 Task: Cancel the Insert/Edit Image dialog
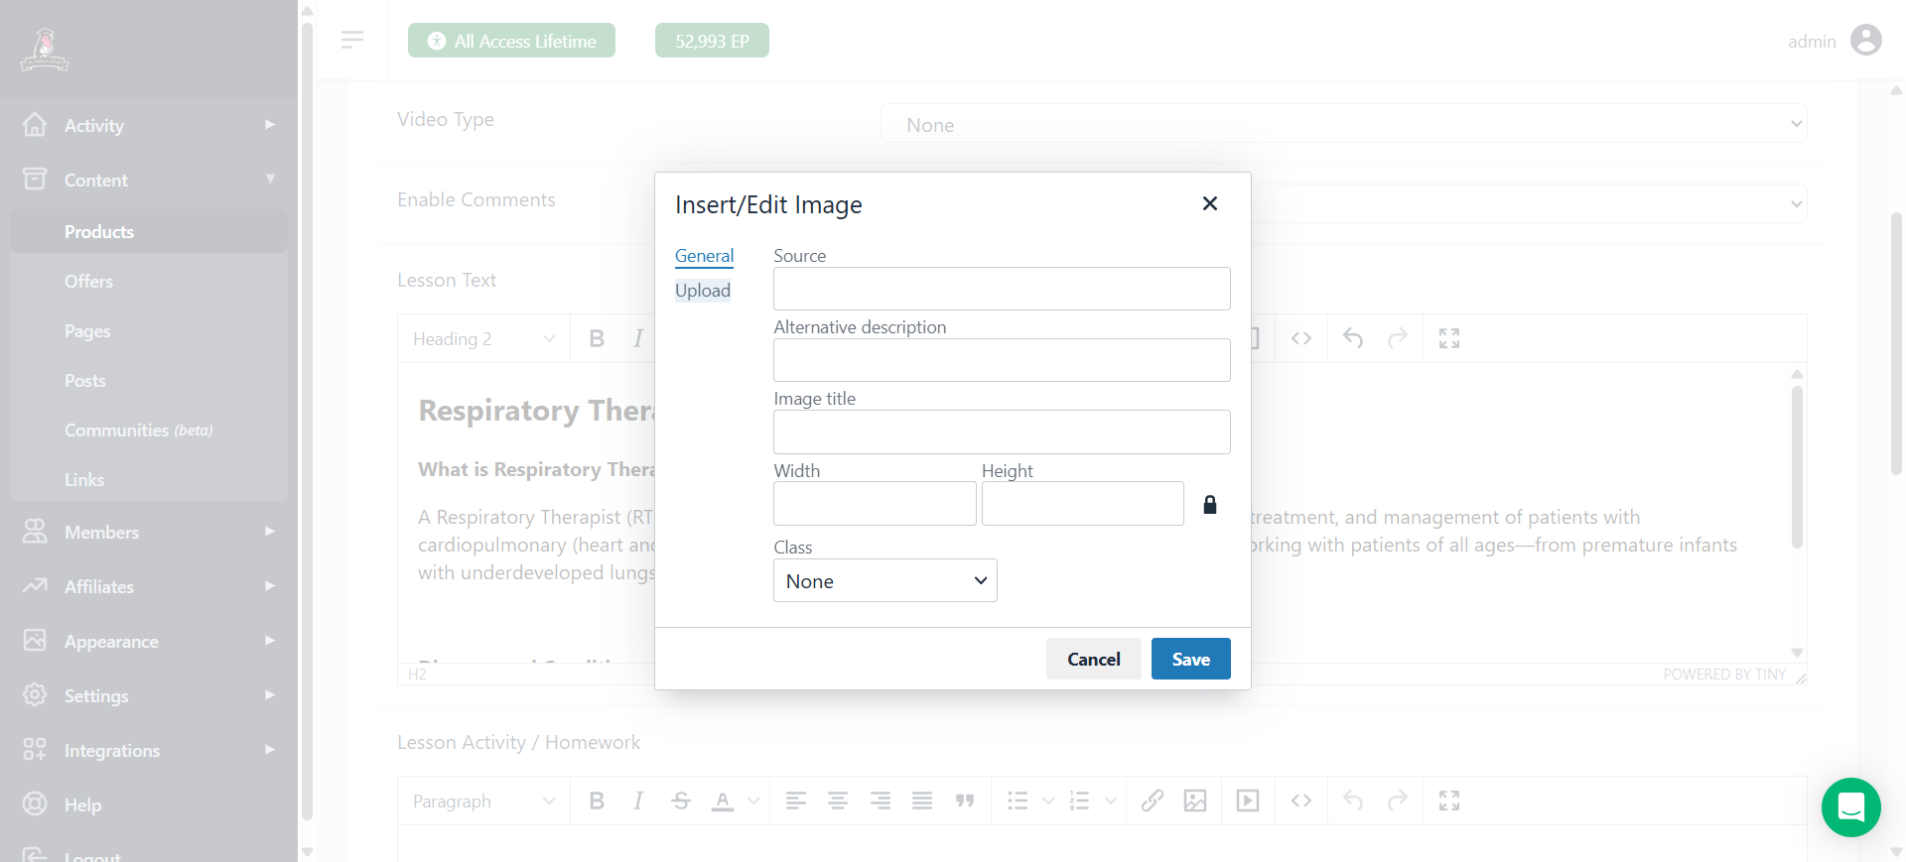pyautogui.click(x=1093, y=660)
